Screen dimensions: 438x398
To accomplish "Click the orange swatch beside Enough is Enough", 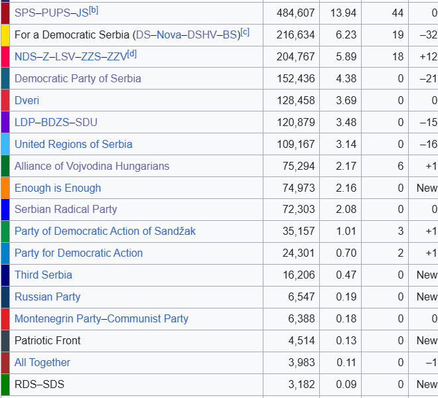I will tap(5, 188).
